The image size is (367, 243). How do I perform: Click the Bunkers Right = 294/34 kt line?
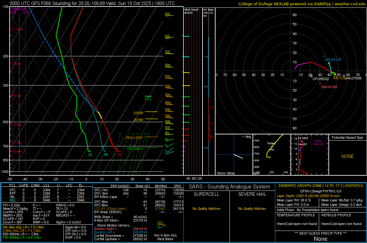[121, 229]
